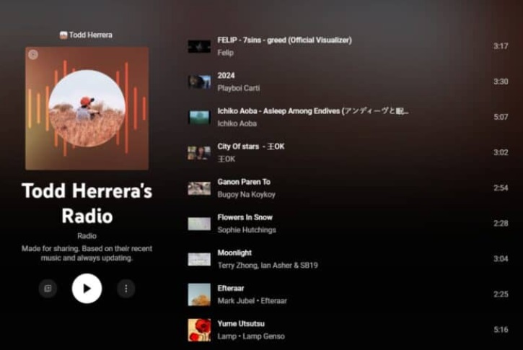Open the Playboi Carti artist link
The image size is (523, 350).
point(238,88)
